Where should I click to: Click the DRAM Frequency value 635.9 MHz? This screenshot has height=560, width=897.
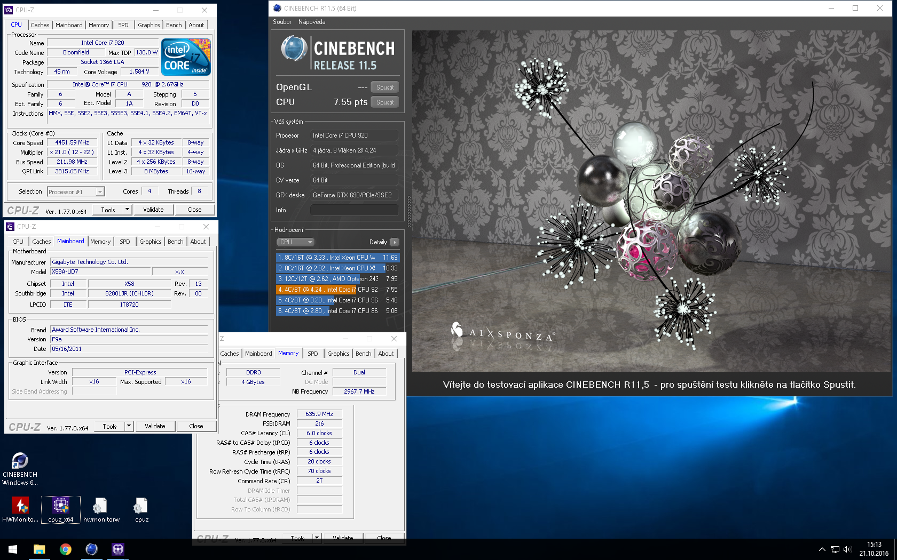tap(319, 414)
